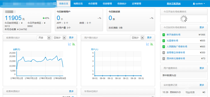Switch to line chart in 收费增长统计 panel
The width and height of the screenshot is (210, 97).
point(70,44)
